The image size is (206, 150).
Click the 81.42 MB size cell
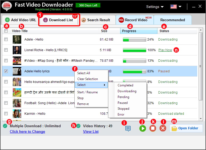106,39
